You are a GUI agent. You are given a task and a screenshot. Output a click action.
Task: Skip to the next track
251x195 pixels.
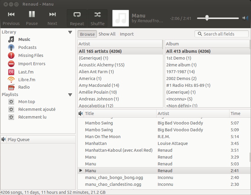pos(52,18)
